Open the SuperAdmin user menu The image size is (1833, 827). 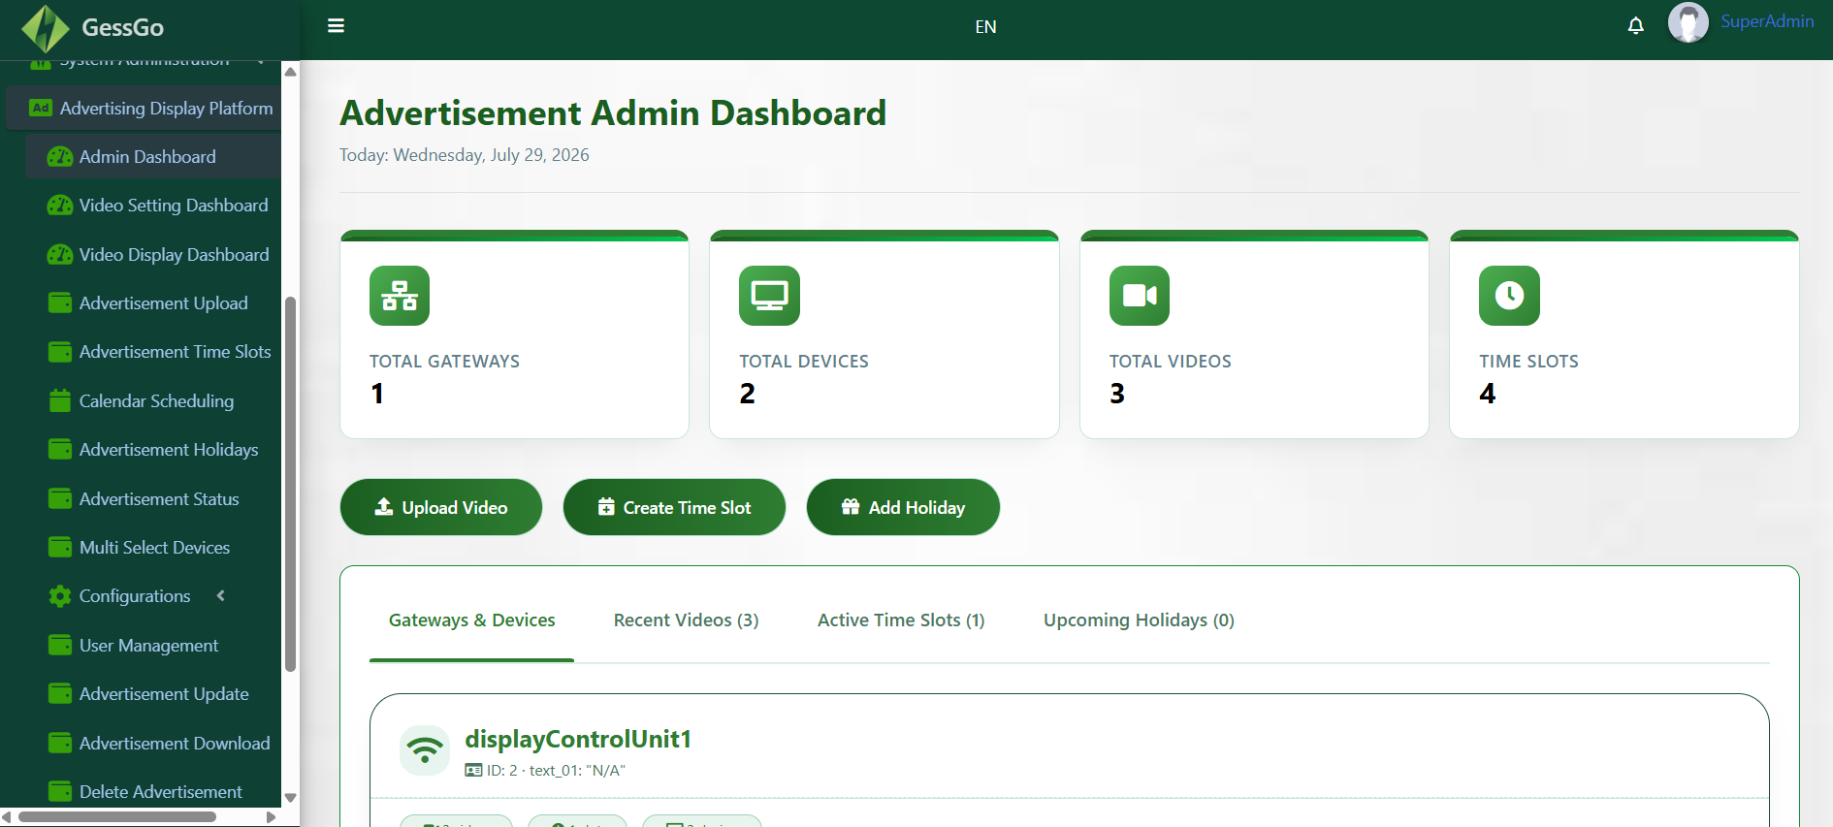(1766, 21)
